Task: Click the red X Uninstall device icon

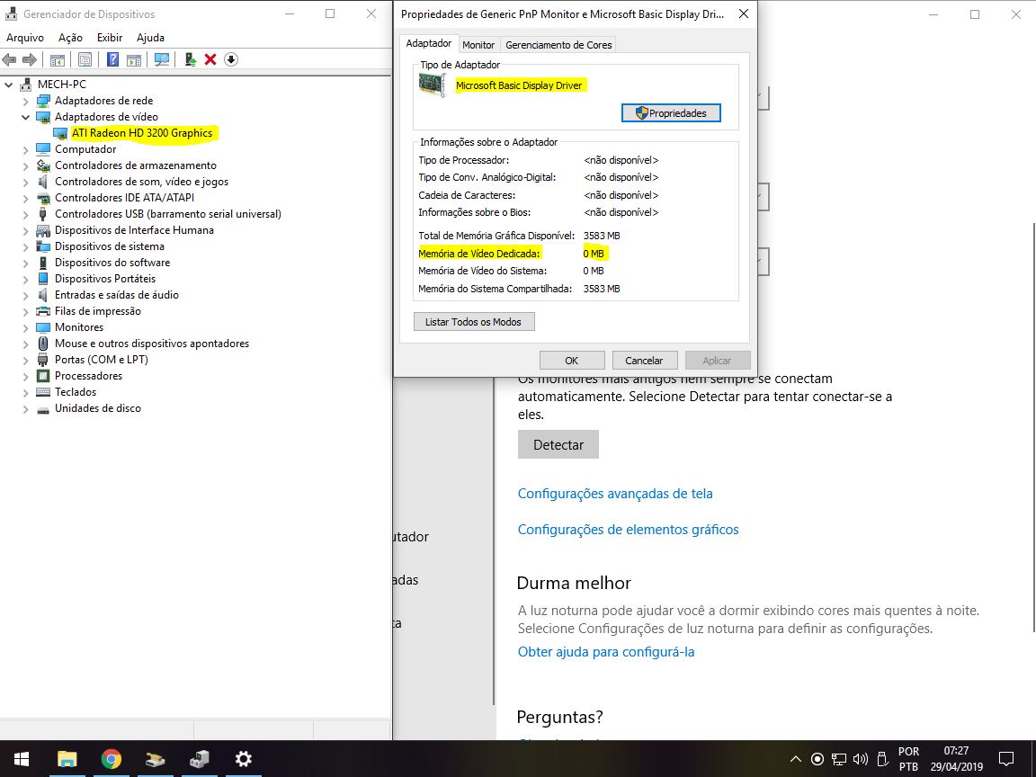Action: pyautogui.click(x=210, y=59)
